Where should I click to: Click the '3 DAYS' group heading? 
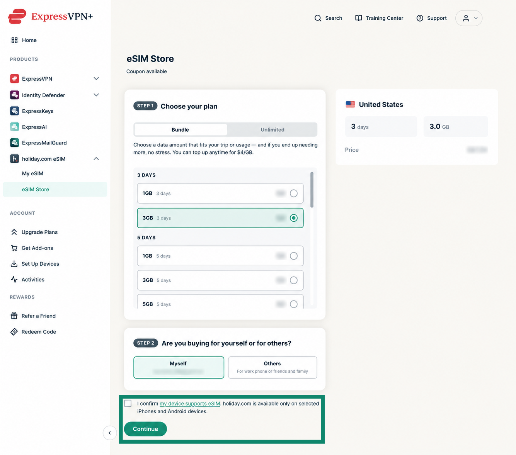[146, 175]
